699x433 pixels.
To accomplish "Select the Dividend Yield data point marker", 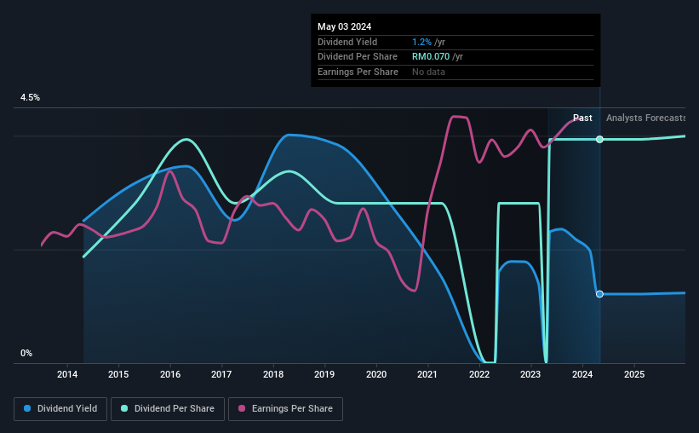I will (599, 294).
